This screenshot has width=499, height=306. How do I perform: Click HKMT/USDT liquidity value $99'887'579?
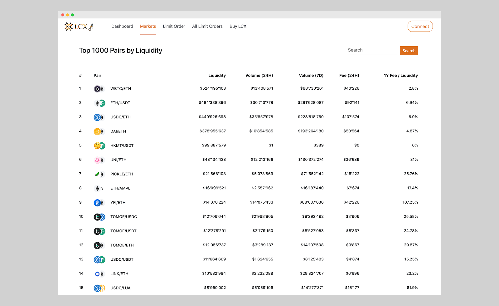214,146
